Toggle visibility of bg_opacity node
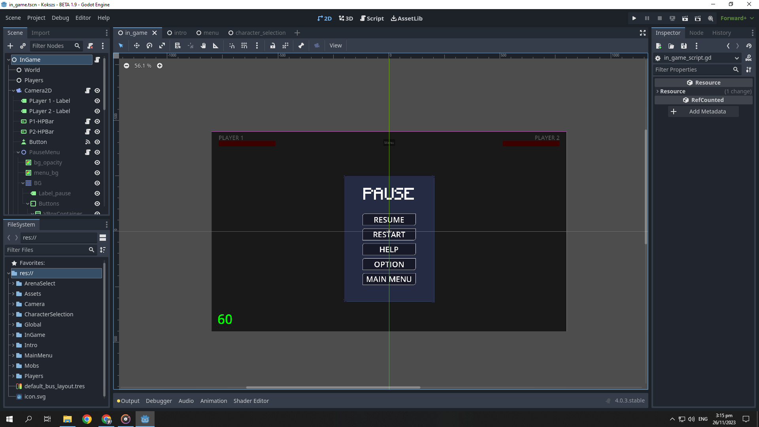The width and height of the screenshot is (759, 427). [97, 162]
